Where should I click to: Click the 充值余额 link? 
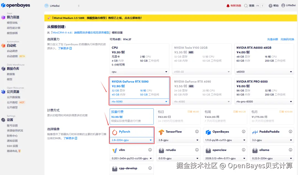point(273,39)
